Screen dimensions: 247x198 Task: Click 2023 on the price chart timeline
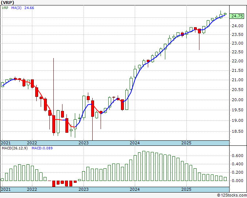coord(84,143)
